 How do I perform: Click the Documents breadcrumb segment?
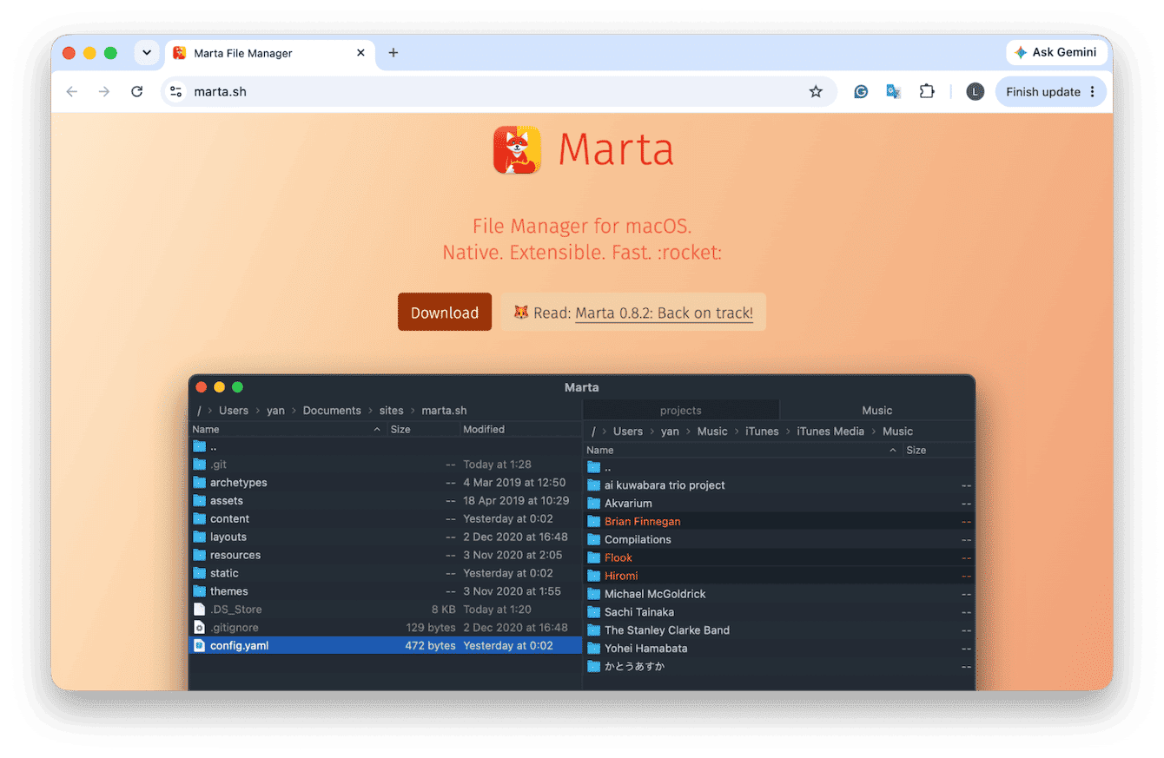click(332, 411)
